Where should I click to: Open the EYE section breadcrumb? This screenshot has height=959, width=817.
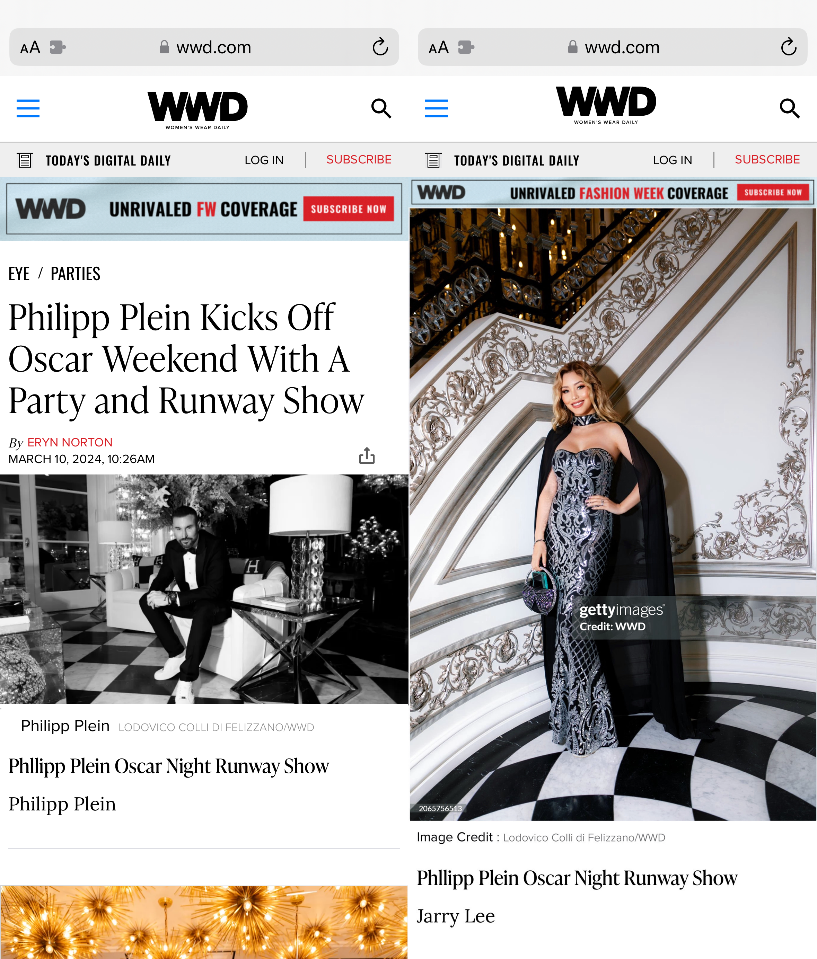tap(19, 274)
